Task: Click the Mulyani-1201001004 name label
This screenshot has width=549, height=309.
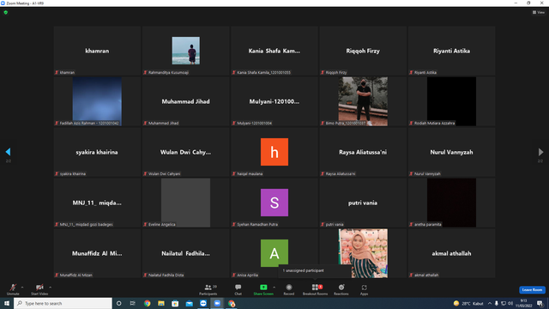Action: pyautogui.click(x=254, y=123)
